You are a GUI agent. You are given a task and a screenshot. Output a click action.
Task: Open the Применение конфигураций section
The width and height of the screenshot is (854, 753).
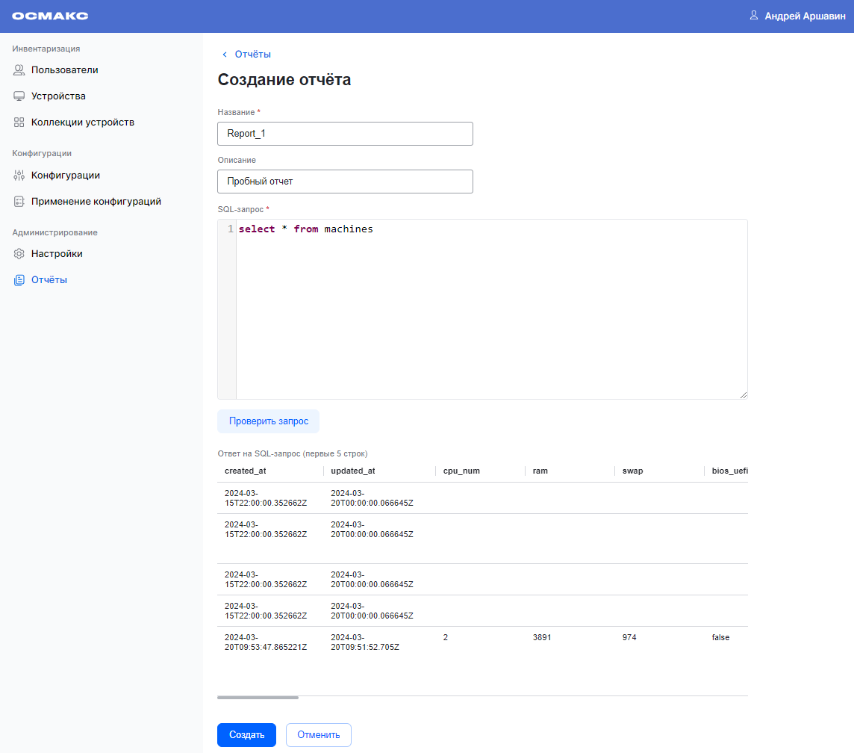coord(96,202)
